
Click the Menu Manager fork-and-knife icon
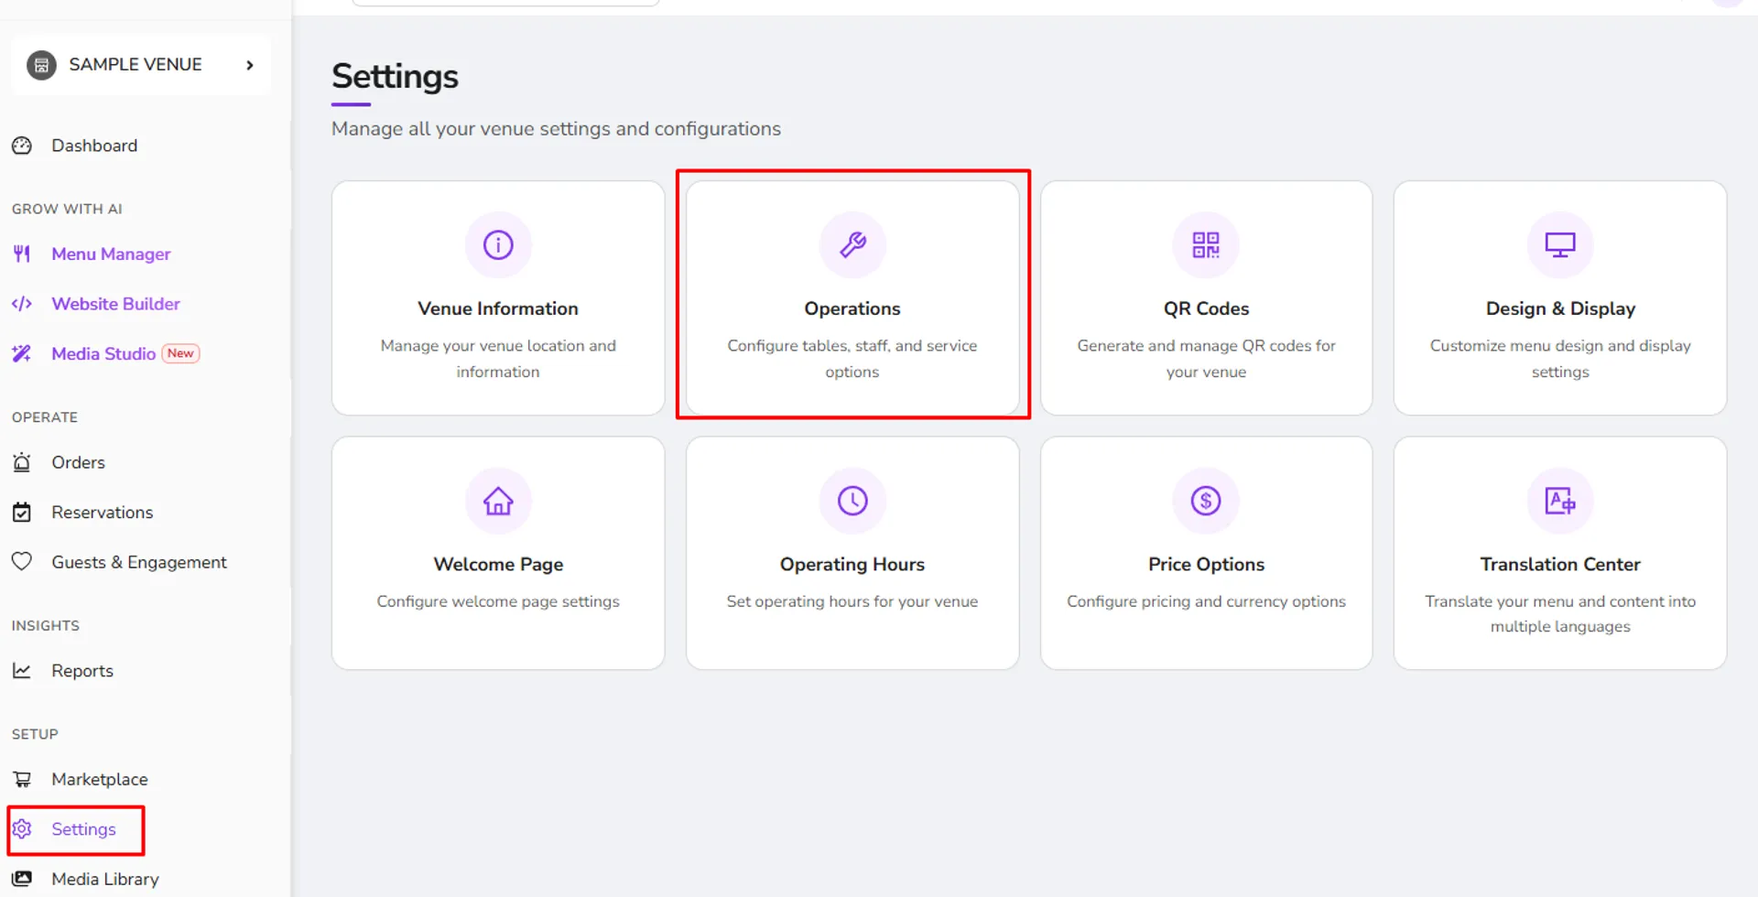click(x=22, y=254)
